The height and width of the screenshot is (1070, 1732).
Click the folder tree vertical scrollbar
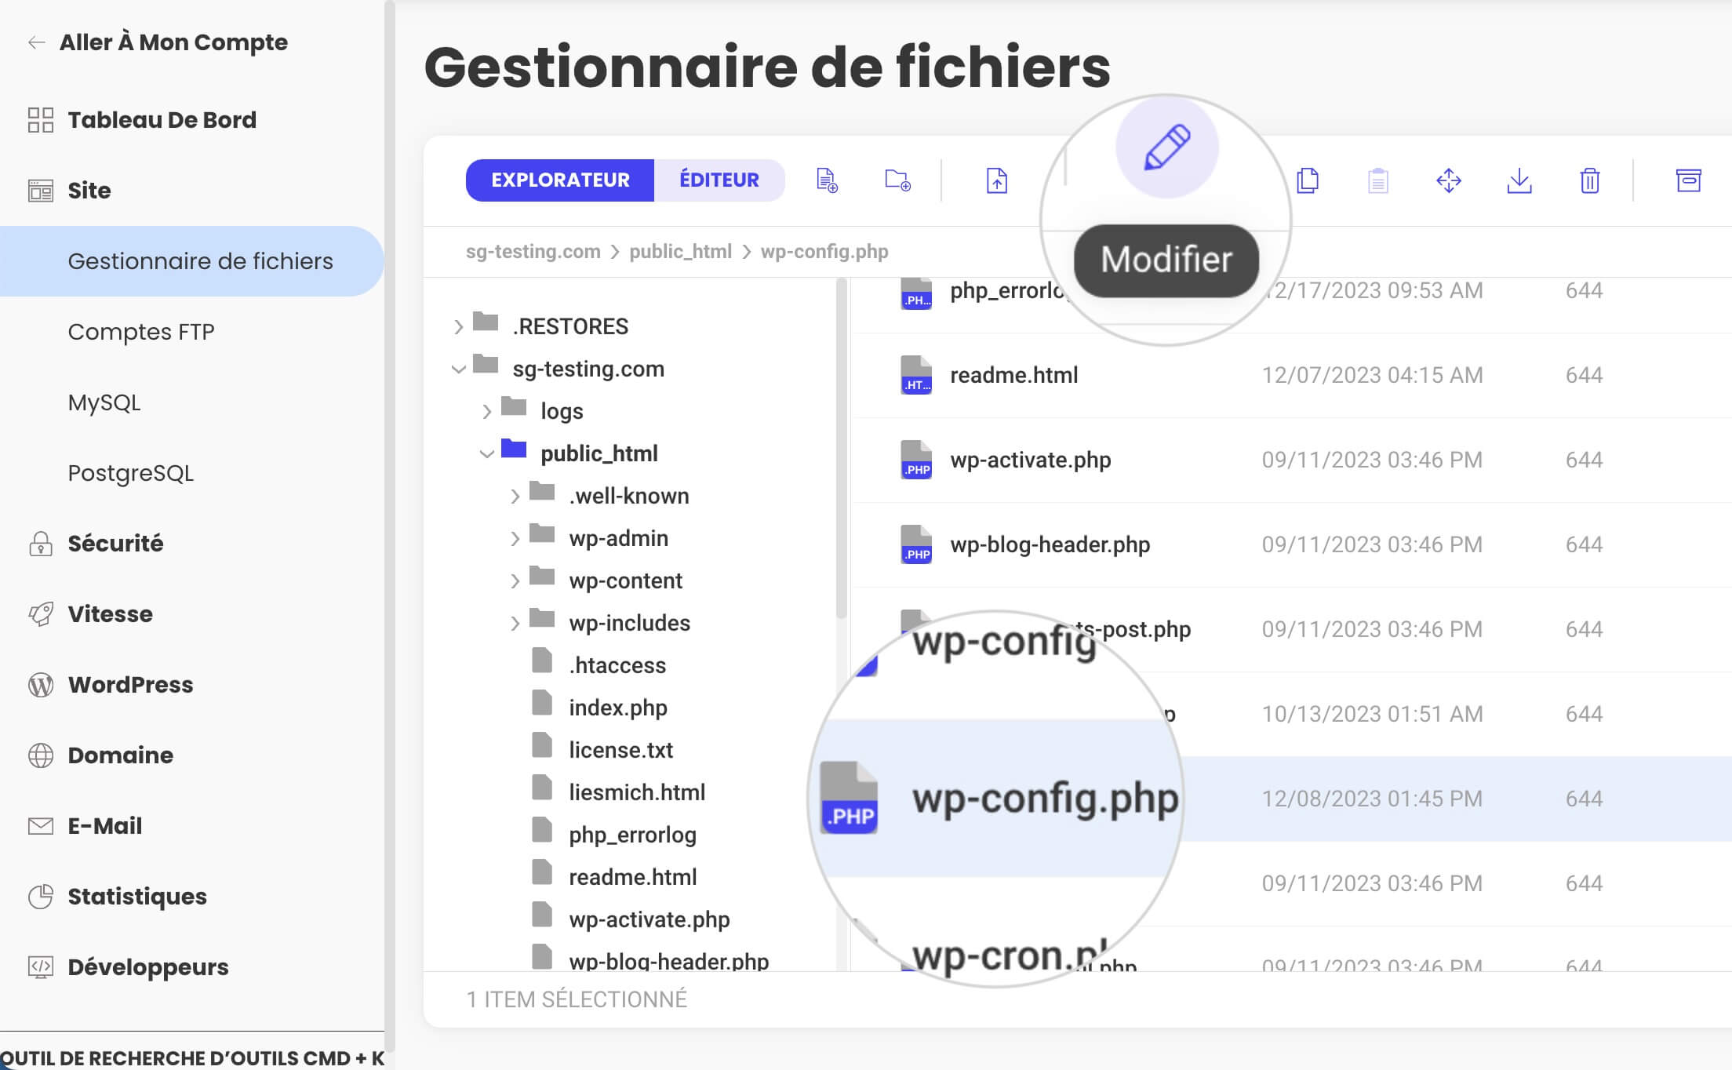[842, 449]
